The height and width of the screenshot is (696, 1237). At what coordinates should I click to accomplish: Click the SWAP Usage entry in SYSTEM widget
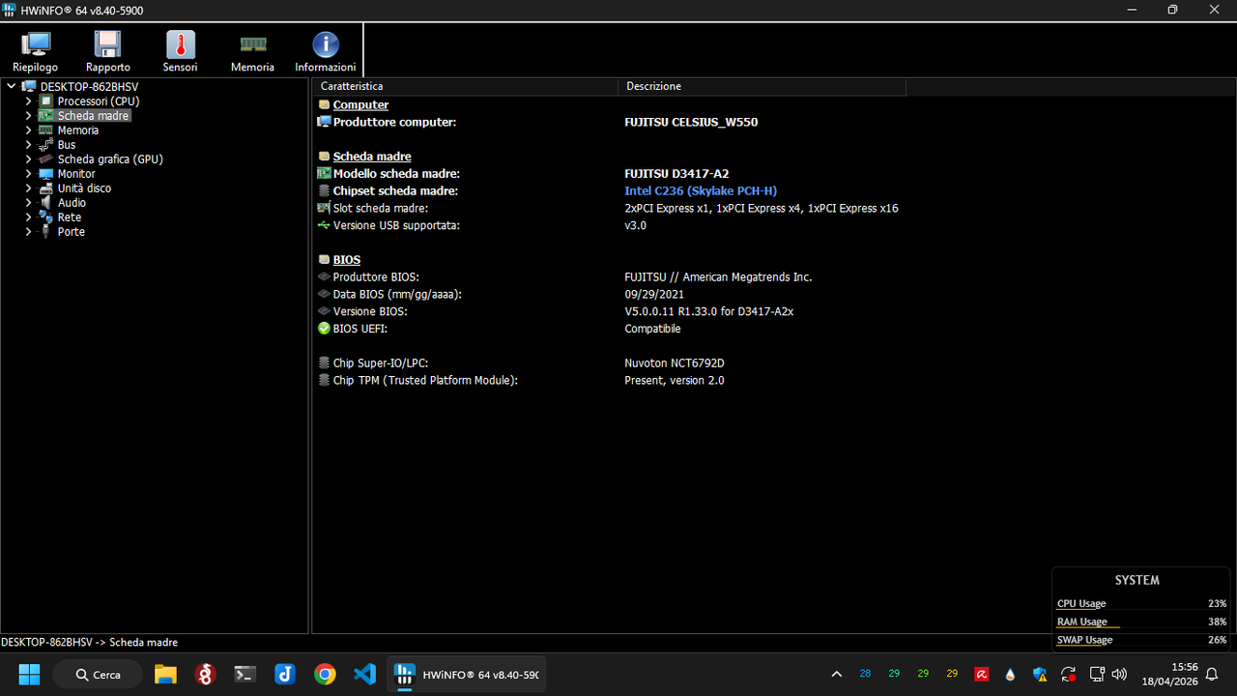[x=1141, y=640]
